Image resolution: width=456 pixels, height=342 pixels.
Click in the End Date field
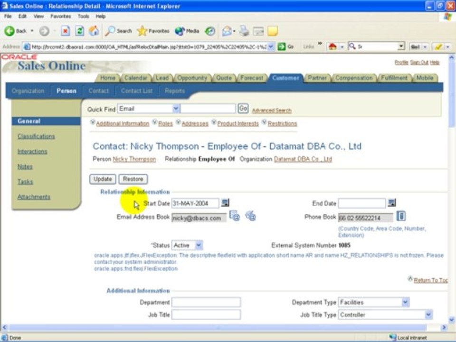[362, 203]
